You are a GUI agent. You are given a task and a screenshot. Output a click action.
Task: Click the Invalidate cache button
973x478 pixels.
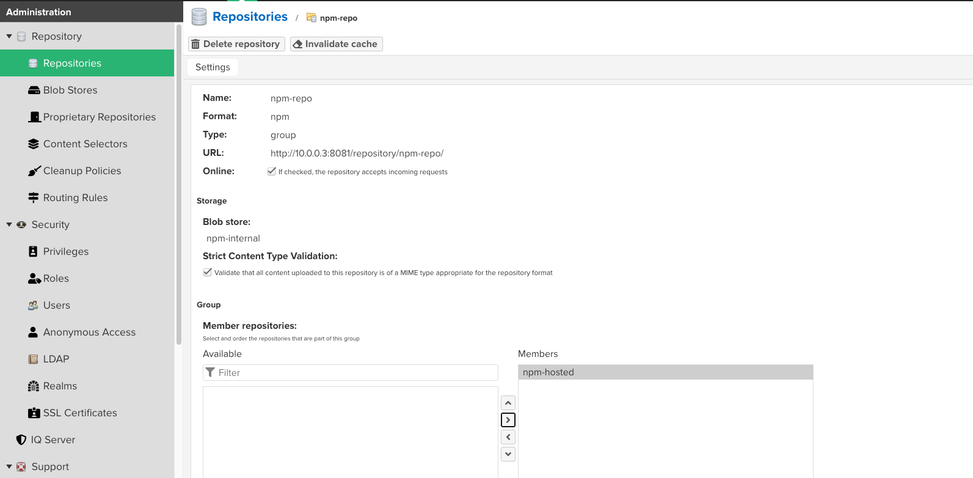[x=337, y=44]
